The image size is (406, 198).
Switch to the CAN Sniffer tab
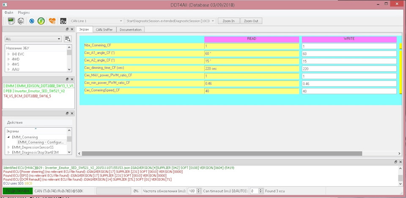coord(104,29)
